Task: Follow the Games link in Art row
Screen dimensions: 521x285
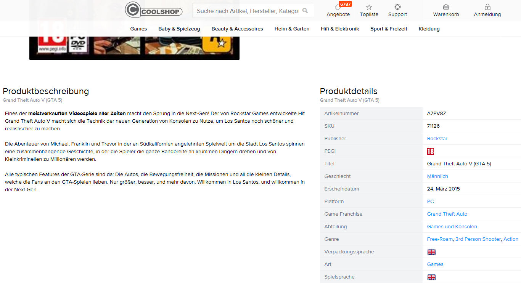Action: pyautogui.click(x=435, y=264)
